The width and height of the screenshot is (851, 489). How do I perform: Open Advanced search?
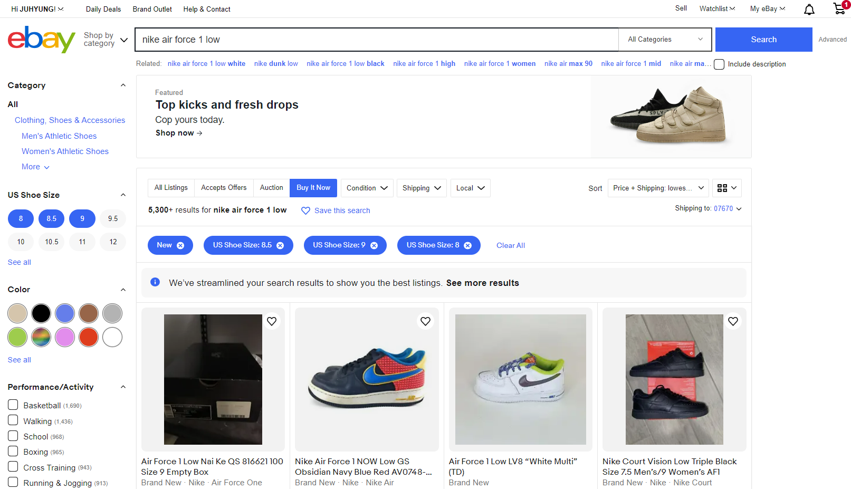[x=833, y=40]
